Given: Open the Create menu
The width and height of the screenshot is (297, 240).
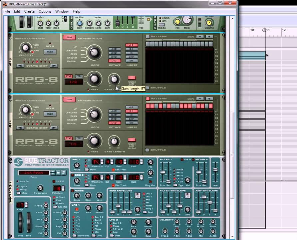Looking at the screenshot, I should [29, 11].
